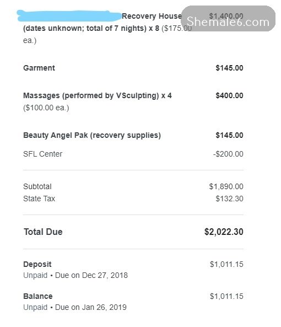Screen dimensions: 281x327
Task: Select the -$200.00 discount amount
Action: click(x=228, y=154)
